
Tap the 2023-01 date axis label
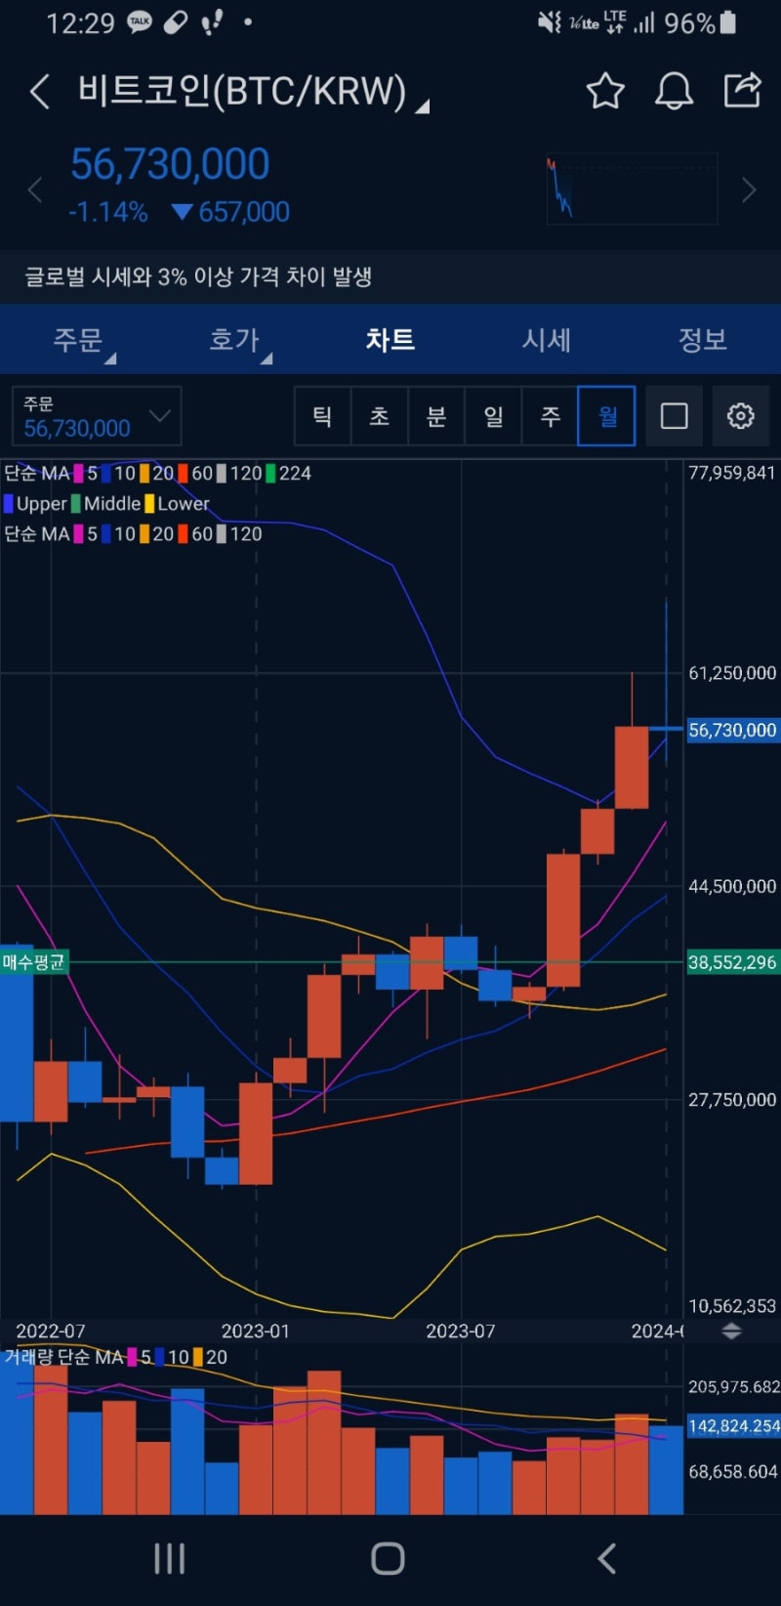(x=256, y=1331)
